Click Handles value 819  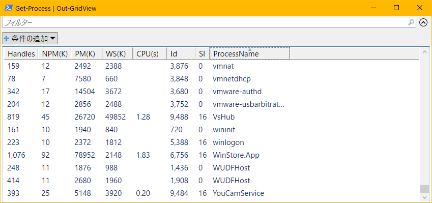(14, 117)
